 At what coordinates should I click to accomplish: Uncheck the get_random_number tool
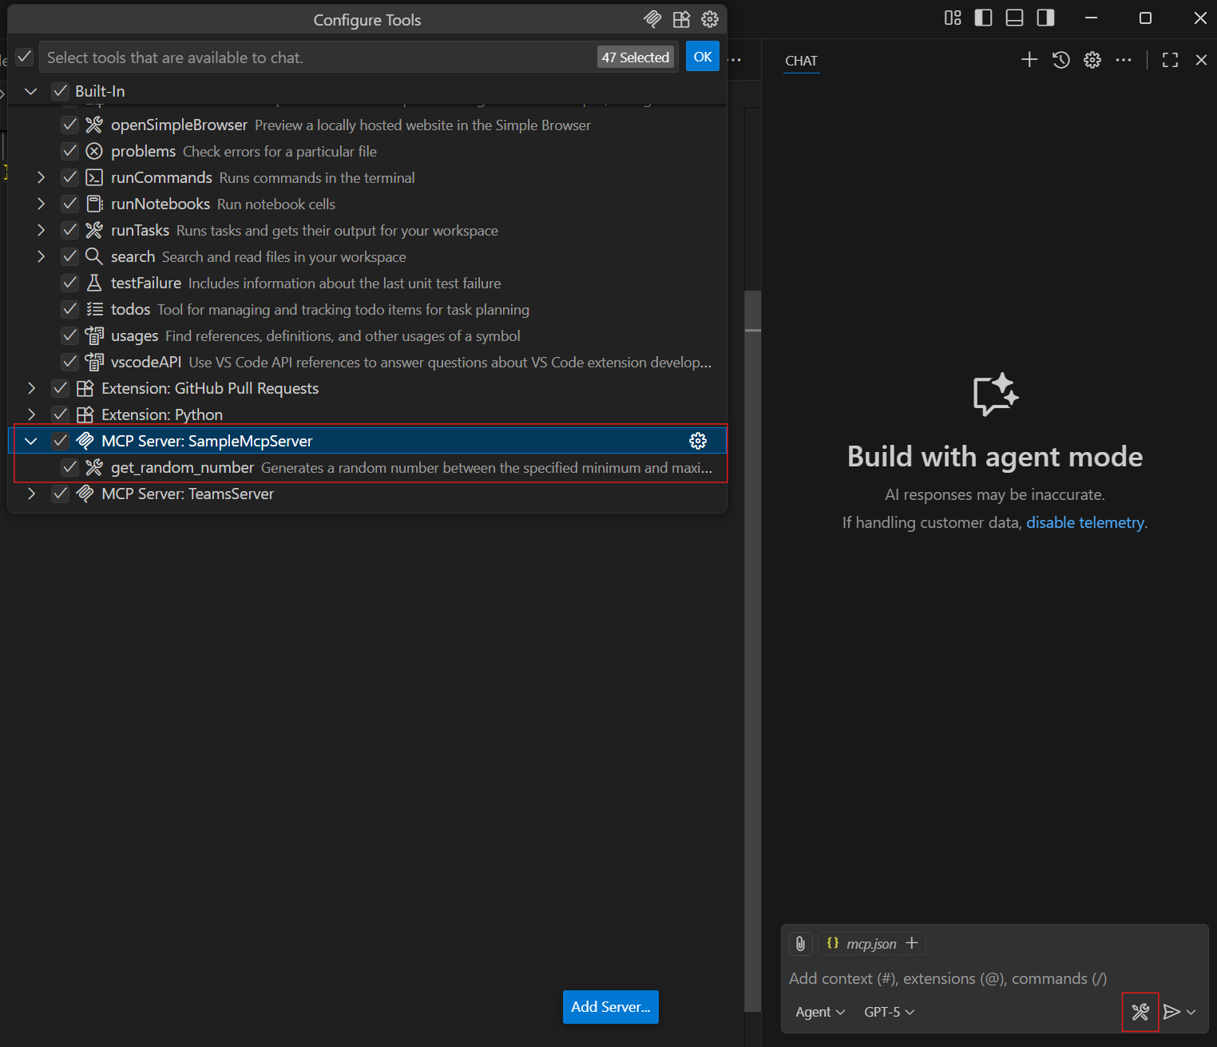point(69,467)
